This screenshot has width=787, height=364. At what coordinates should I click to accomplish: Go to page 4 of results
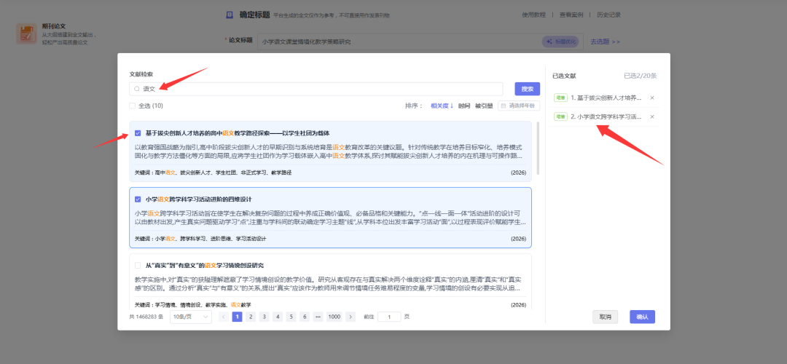pyautogui.click(x=278, y=317)
